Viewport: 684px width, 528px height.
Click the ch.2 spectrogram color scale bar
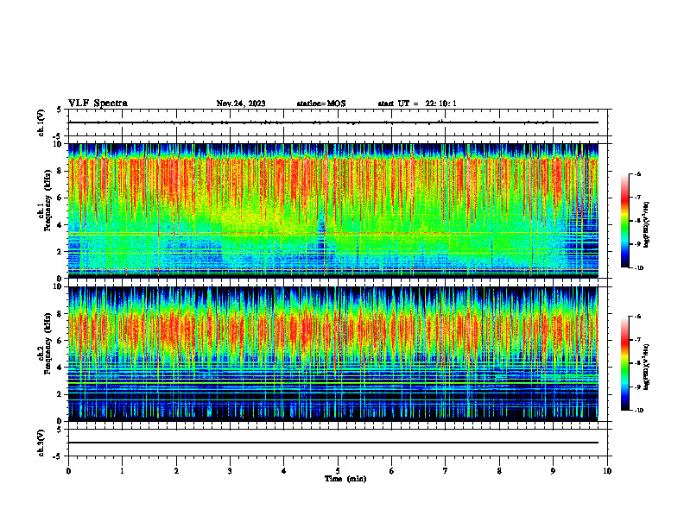625,363
